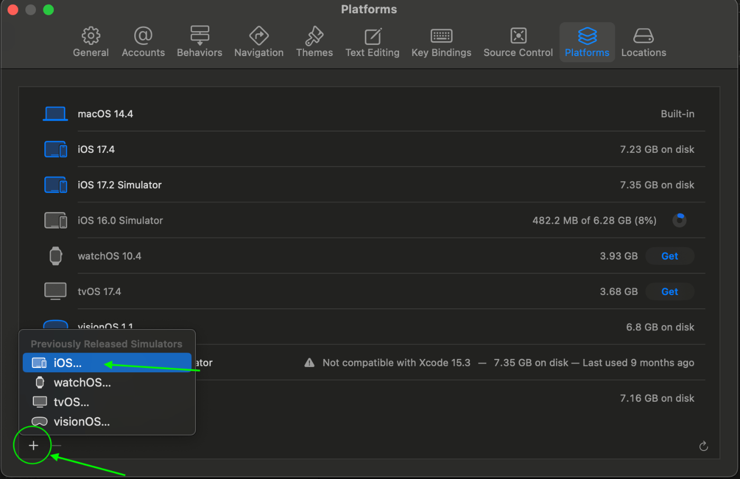The image size is (740, 479).
Task: Click the green zoom window button
Action: (x=48, y=10)
